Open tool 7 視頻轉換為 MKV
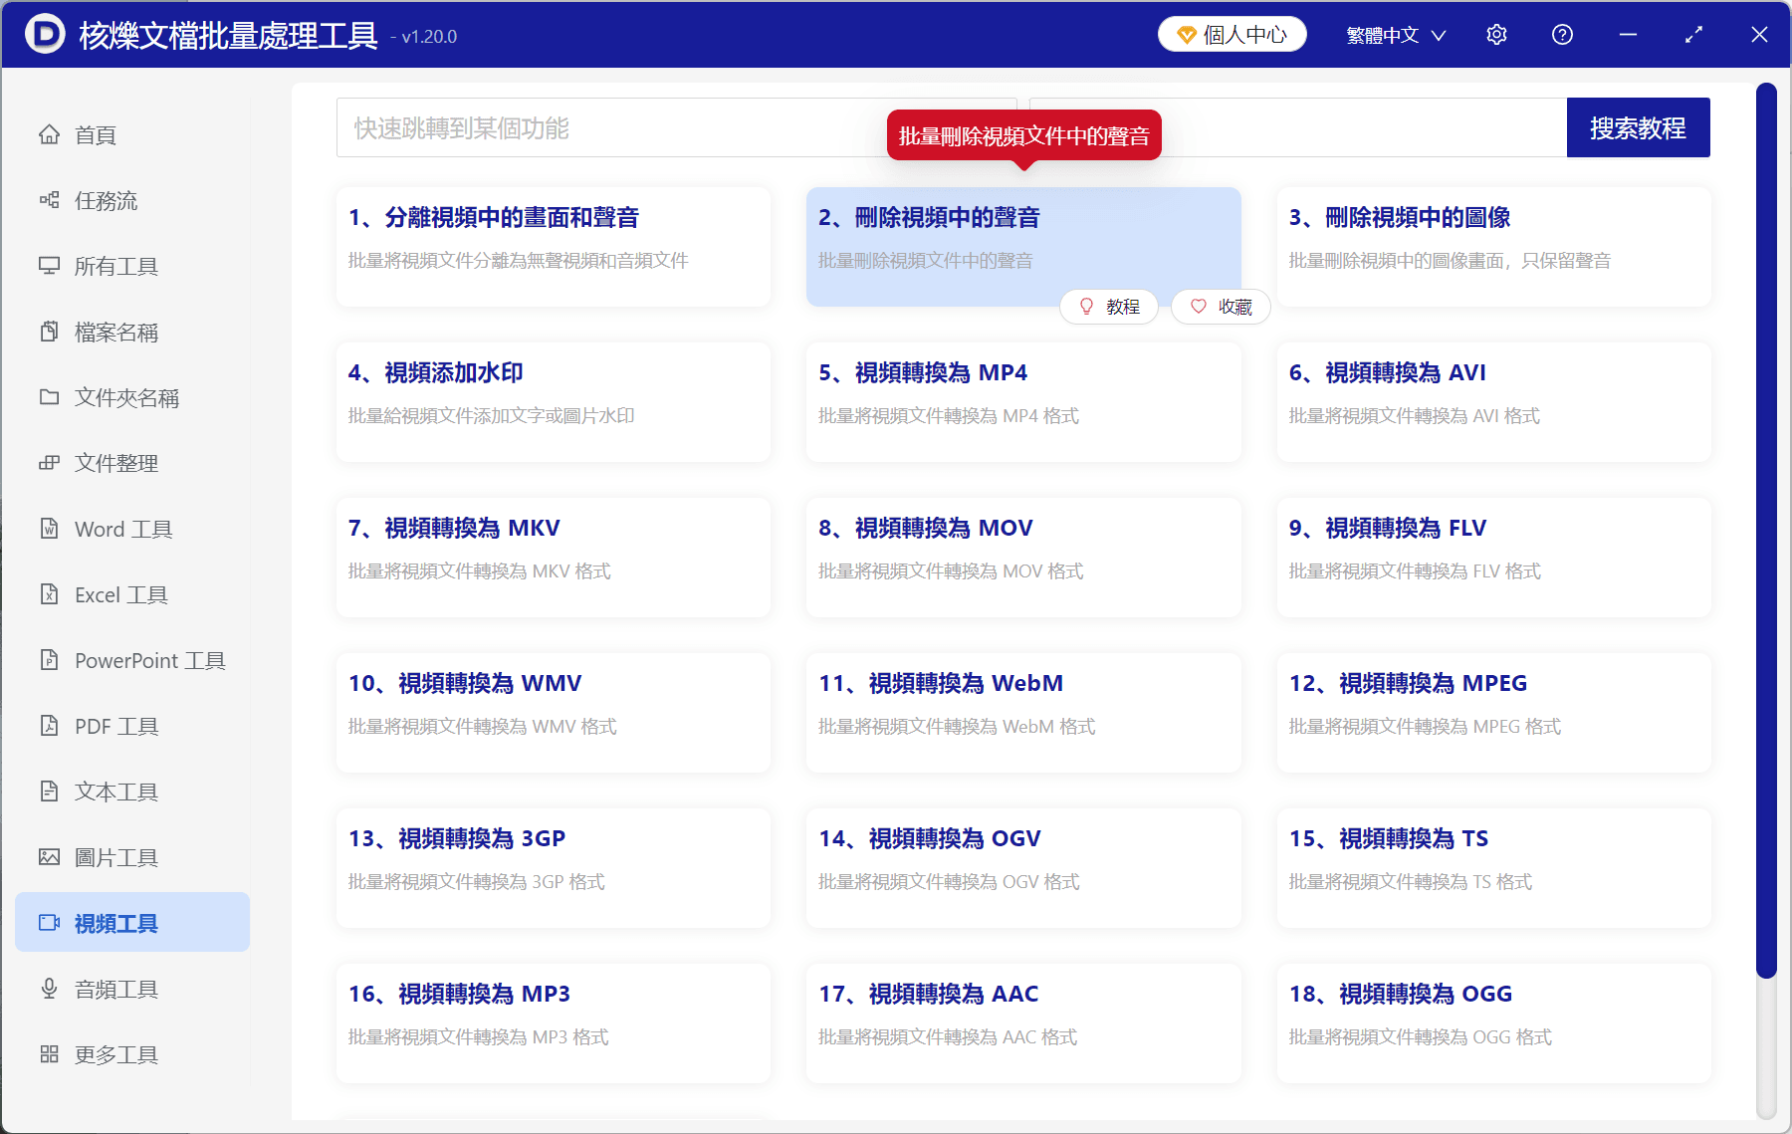This screenshot has width=1792, height=1134. [554, 558]
